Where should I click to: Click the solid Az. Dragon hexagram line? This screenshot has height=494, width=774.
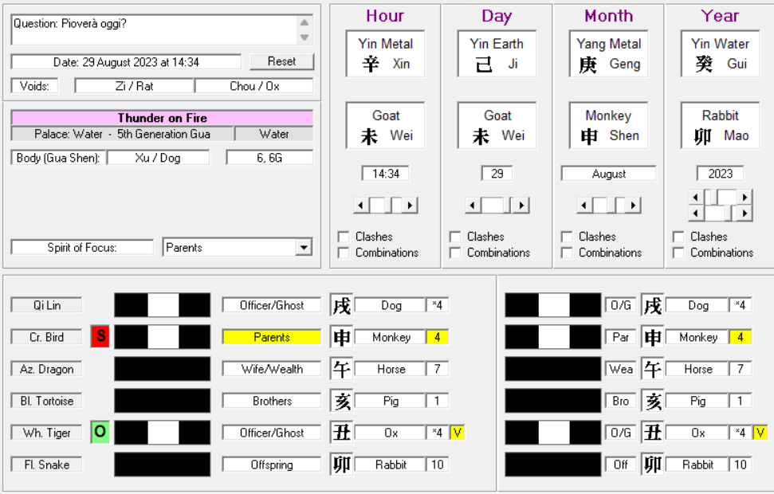click(163, 369)
